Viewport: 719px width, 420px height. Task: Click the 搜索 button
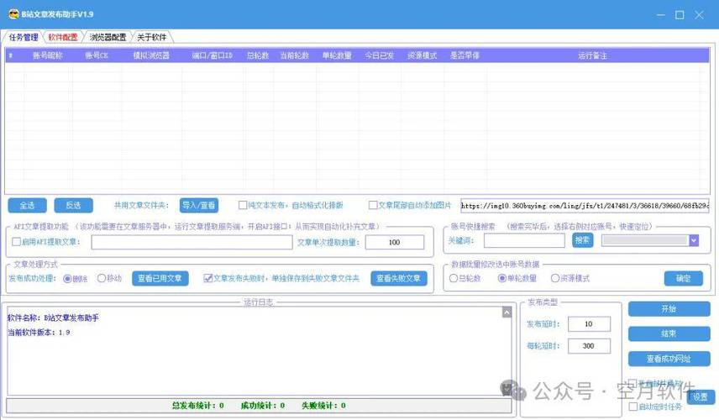pos(582,240)
